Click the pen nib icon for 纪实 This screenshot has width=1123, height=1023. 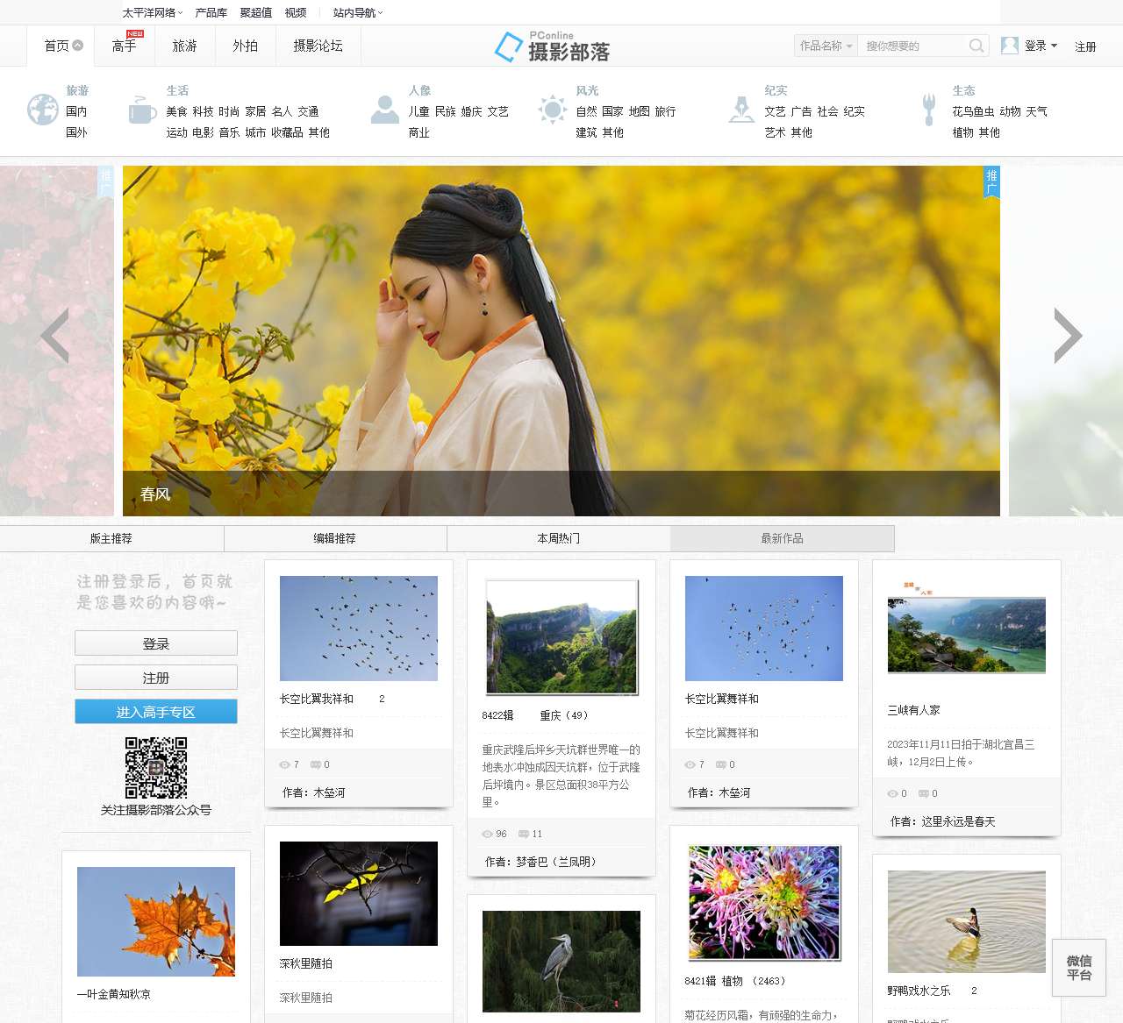(x=741, y=110)
